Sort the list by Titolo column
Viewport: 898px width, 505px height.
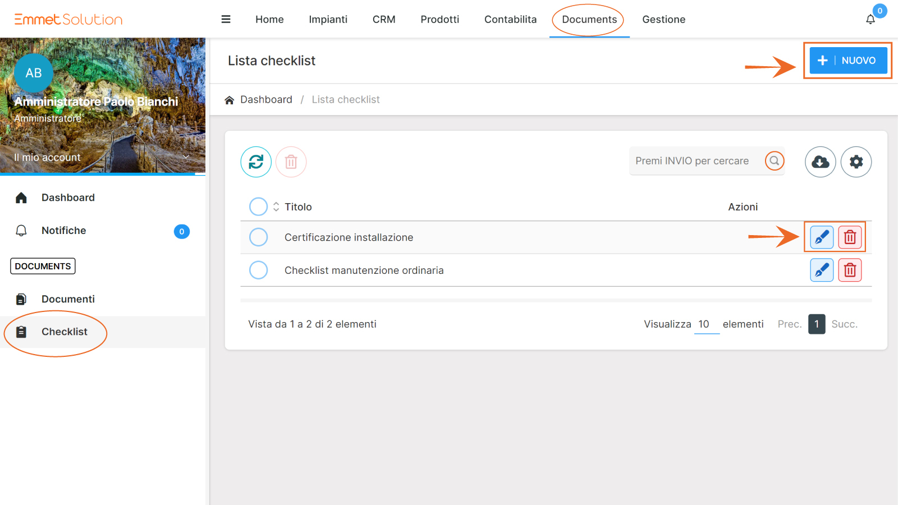point(297,207)
